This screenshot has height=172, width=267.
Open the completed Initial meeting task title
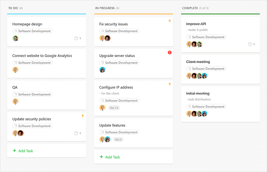pyautogui.click(x=198, y=93)
